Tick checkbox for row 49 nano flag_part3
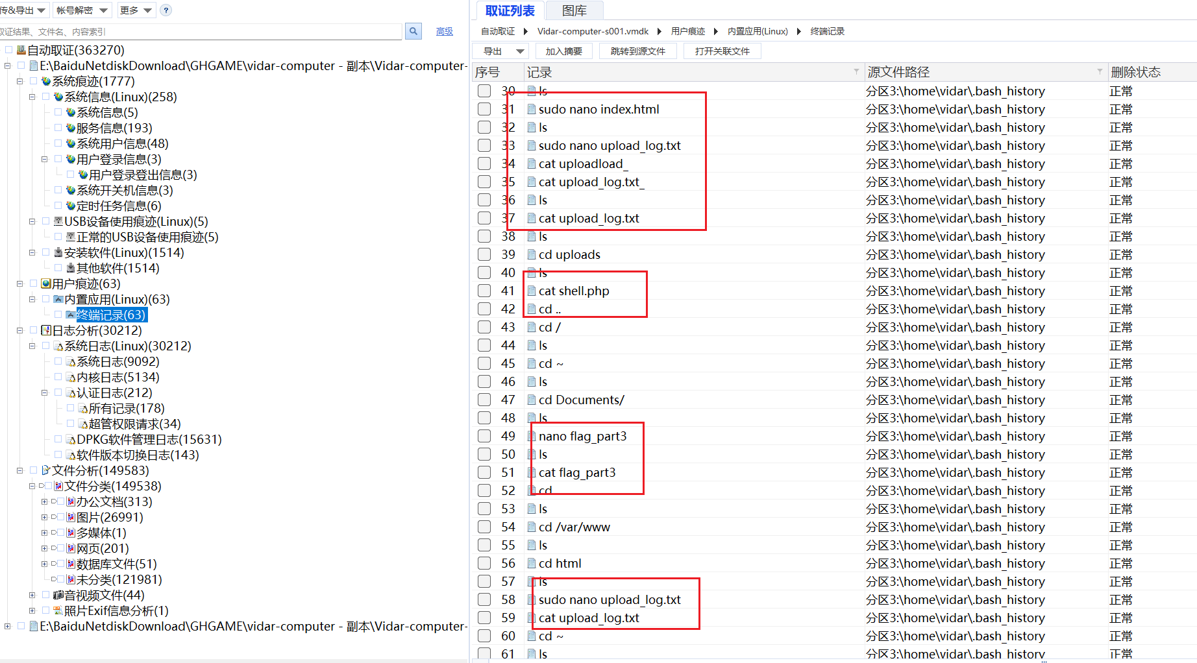This screenshot has height=663, width=1197. (484, 436)
